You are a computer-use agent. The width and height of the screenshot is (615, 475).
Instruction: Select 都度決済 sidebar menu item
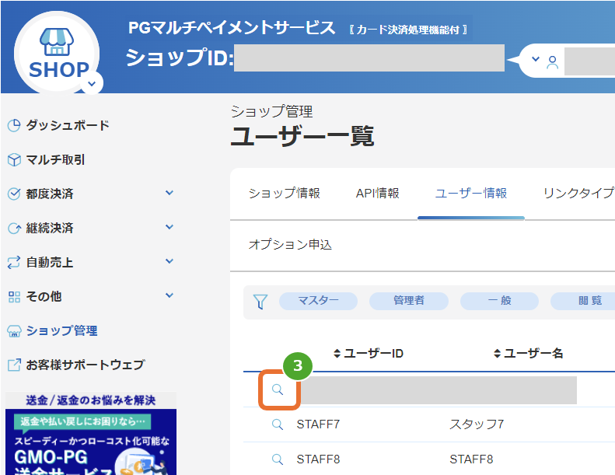click(50, 194)
